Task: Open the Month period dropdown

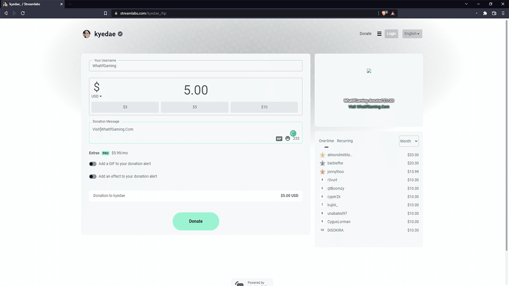Action: coord(409,141)
